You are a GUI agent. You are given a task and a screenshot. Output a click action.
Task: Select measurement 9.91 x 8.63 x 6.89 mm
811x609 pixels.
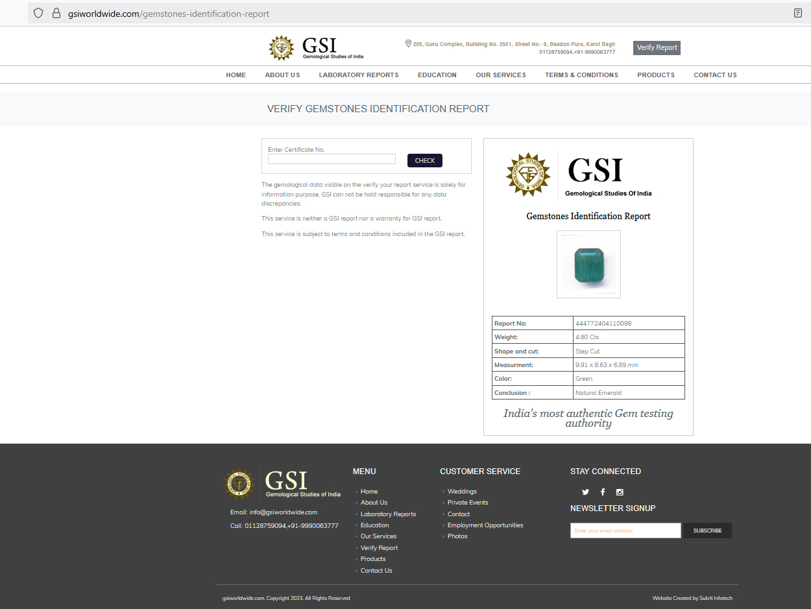[629, 365]
